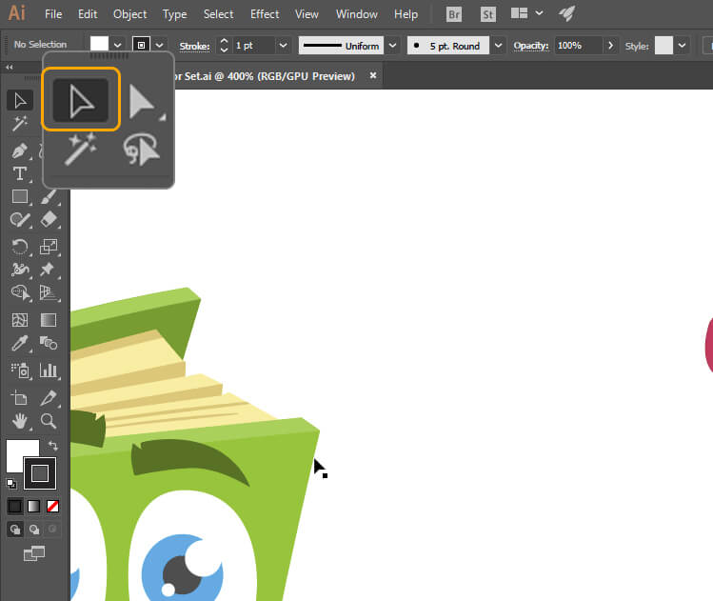Open the stroke color dropdown in control bar
713x601 pixels.
(159, 46)
